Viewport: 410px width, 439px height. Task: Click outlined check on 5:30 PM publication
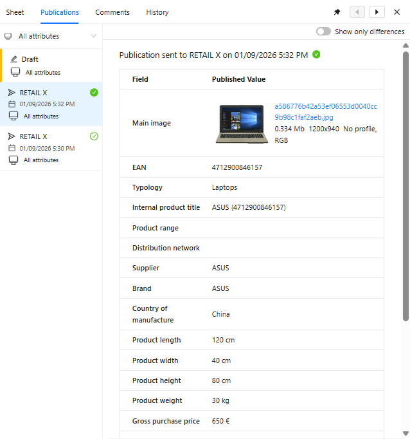point(94,136)
